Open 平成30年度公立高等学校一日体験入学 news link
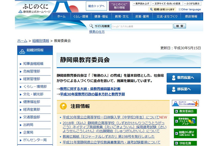This screenshot has width=220, height=146. pyautogui.click(x=111, y=117)
